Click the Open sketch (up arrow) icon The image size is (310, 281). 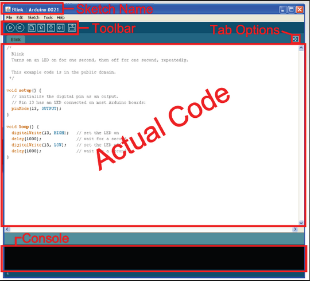(41, 28)
